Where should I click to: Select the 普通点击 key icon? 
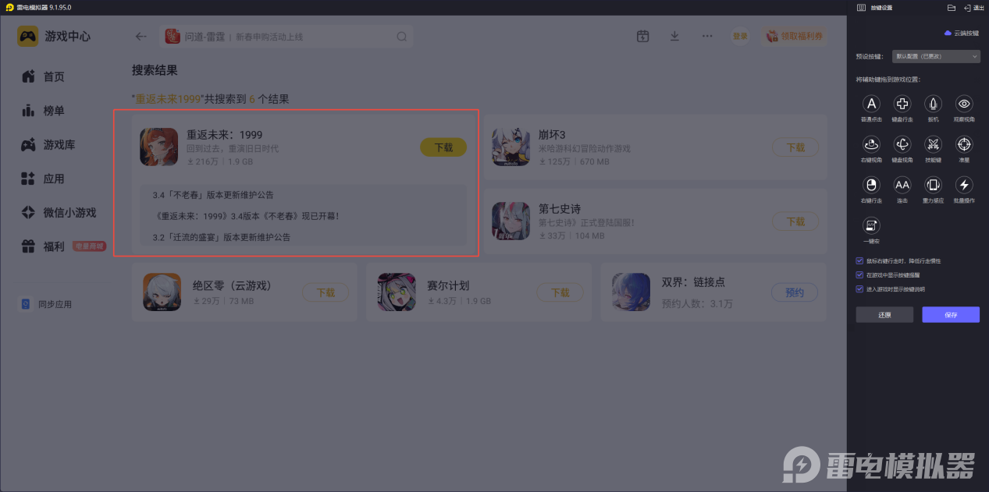pos(871,104)
